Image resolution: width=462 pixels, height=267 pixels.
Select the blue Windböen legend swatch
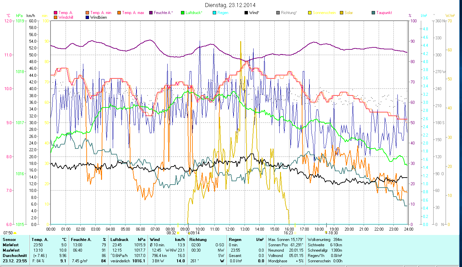pos(88,17)
